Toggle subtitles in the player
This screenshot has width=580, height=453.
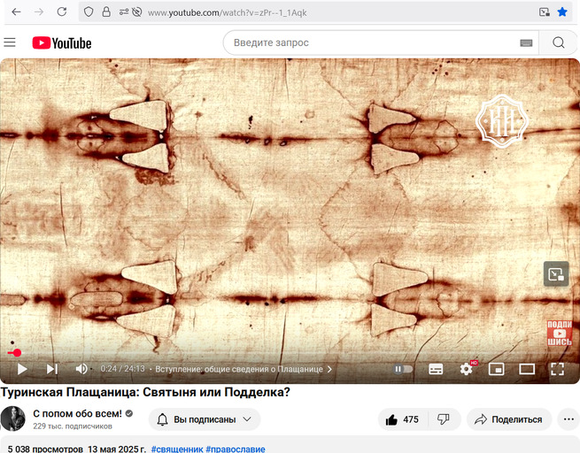click(x=436, y=369)
